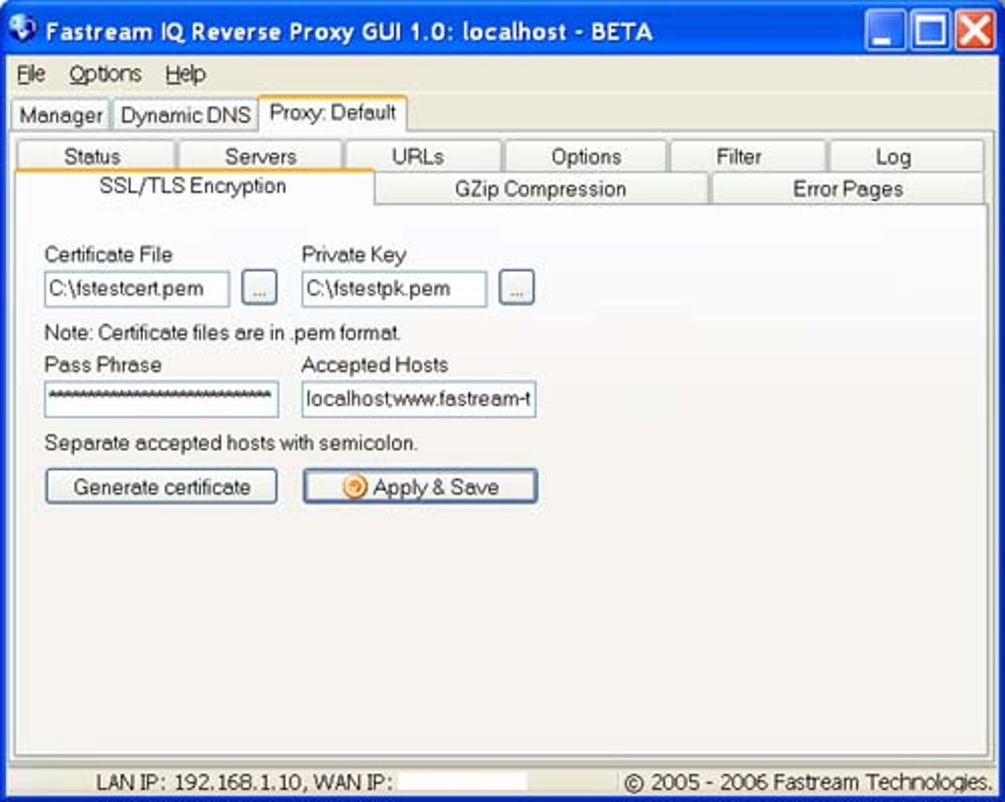Click the Fastream Technologies copyright text

(808, 782)
